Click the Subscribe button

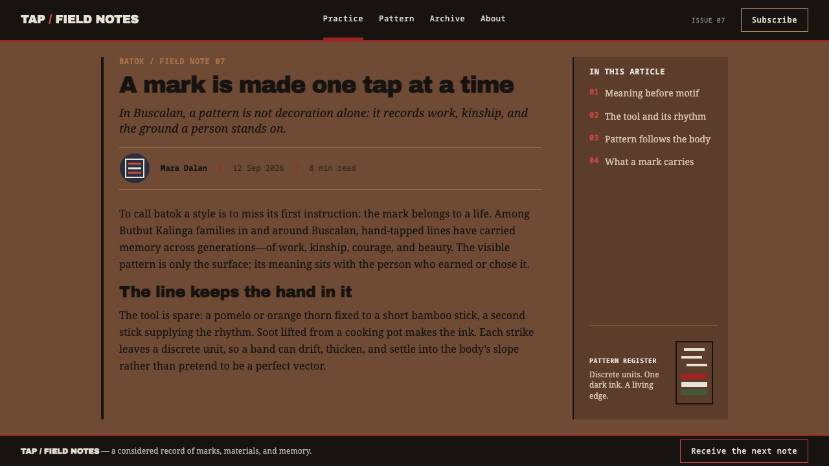(775, 20)
